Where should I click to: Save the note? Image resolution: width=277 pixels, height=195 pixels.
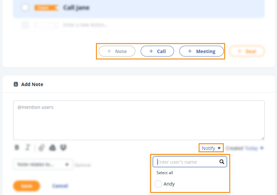click(x=26, y=185)
